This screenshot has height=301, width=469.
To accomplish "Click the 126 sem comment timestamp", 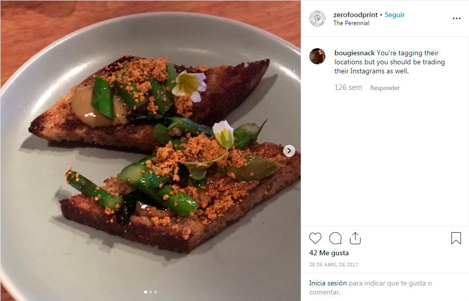I will coord(348,87).
